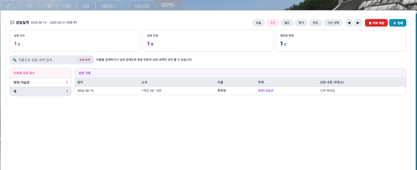Click the 소속 column header
Viewport: 417px width, 170px height.
(x=144, y=82)
